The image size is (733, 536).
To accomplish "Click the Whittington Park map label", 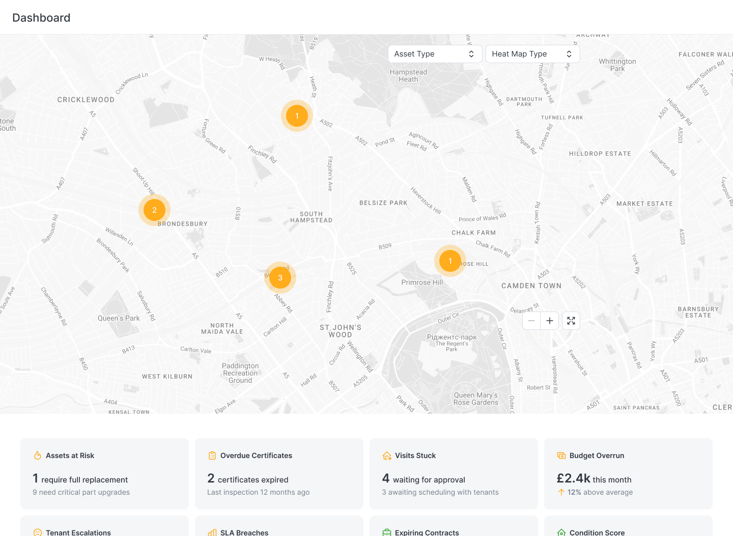I will pyautogui.click(x=617, y=65).
